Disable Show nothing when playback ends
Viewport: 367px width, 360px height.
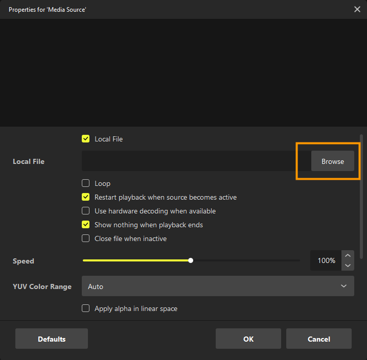pyautogui.click(x=86, y=225)
